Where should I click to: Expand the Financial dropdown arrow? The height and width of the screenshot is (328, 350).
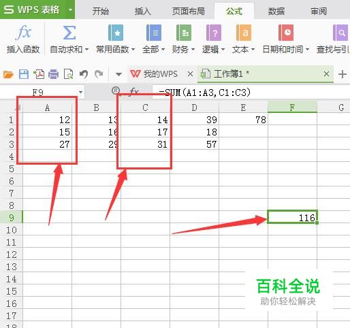tap(193, 49)
